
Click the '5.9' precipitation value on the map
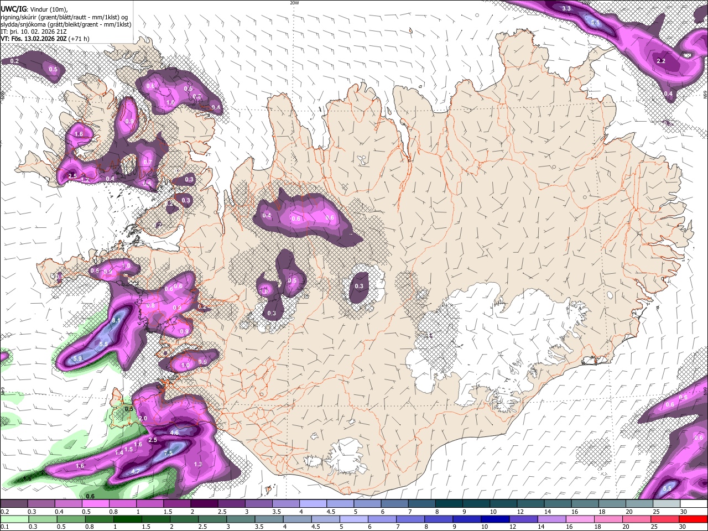click(x=77, y=359)
